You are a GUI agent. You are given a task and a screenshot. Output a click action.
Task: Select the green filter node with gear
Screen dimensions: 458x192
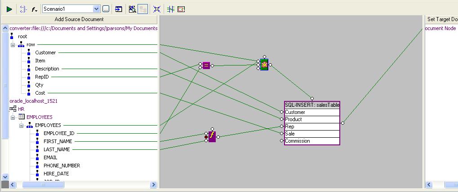(264, 65)
